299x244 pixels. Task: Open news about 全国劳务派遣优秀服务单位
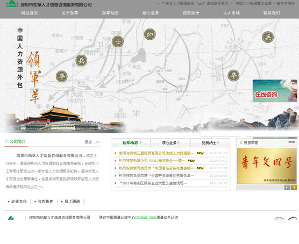coord(156,176)
